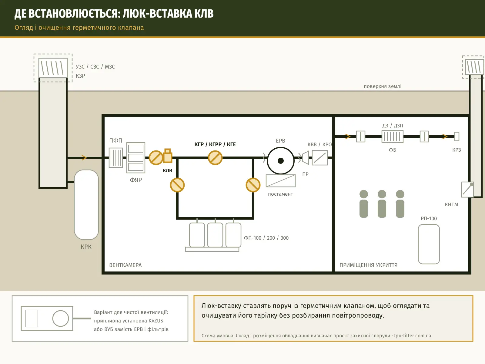Image resolution: width=485 pixels, height=364 pixels.
Task: Click the Схема умовна disclaimer text
Action: [x=316, y=336]
